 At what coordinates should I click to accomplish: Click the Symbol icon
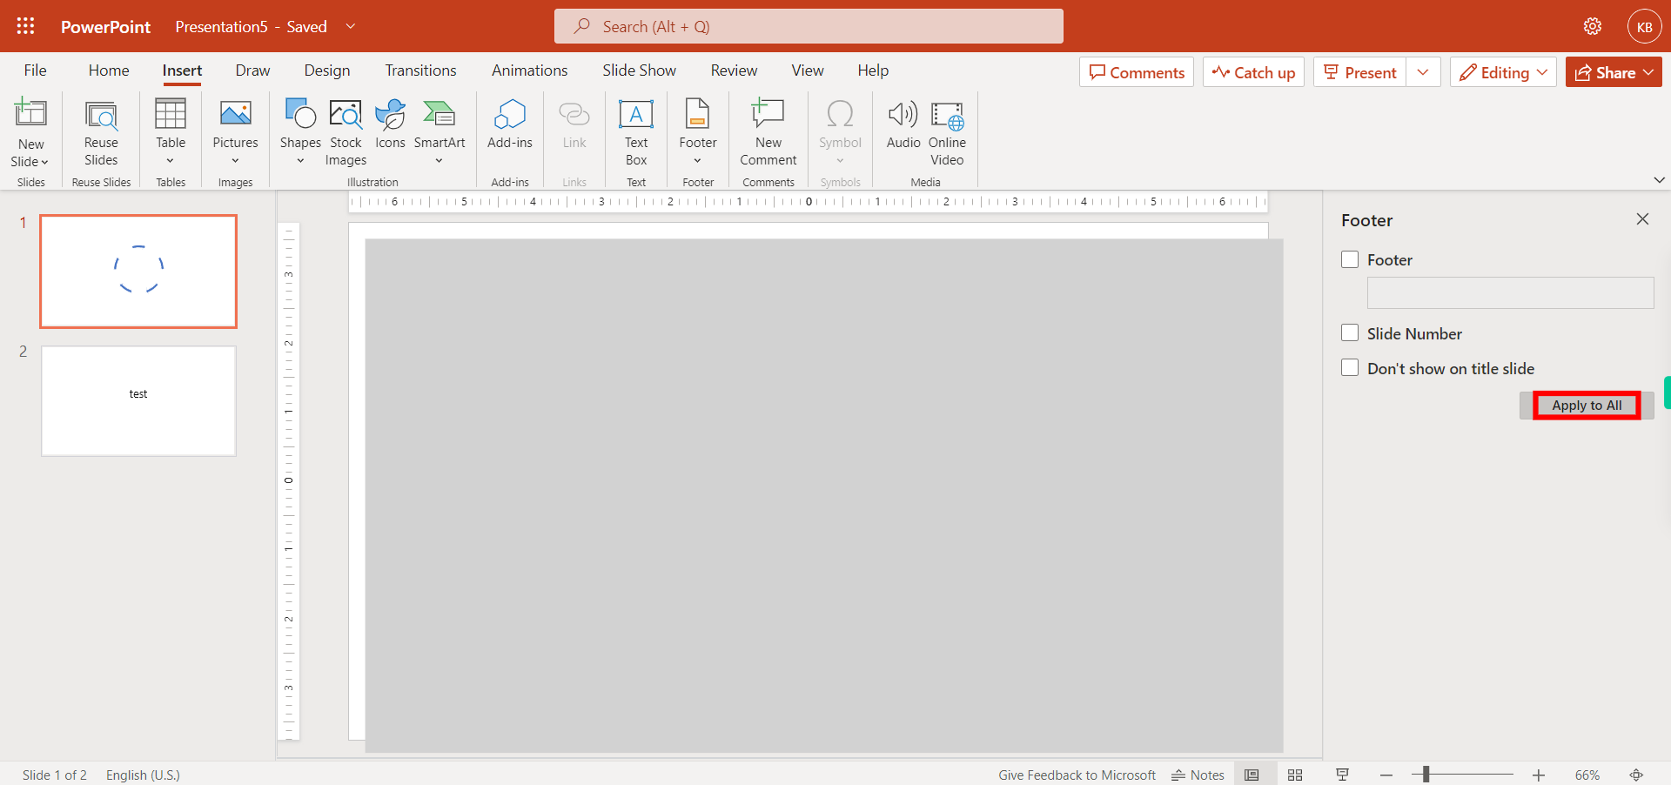click(840, 114)
